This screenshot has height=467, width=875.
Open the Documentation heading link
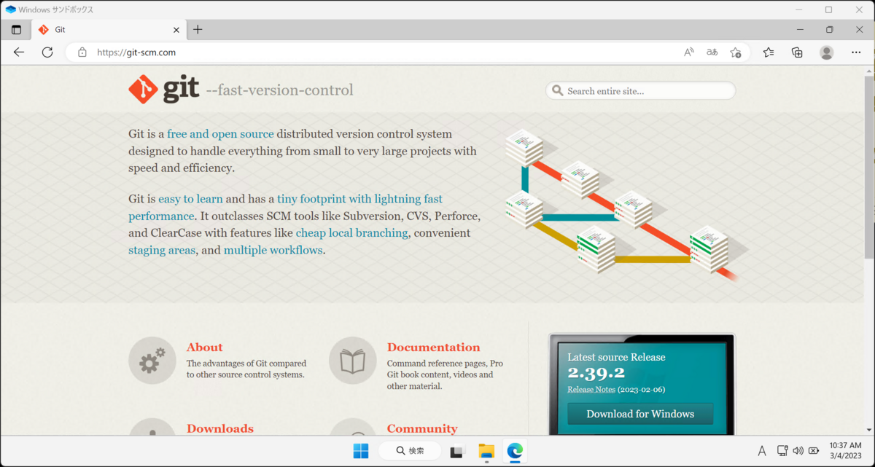click(x=433, y=348)
